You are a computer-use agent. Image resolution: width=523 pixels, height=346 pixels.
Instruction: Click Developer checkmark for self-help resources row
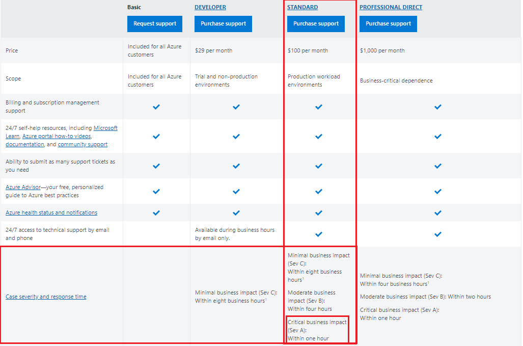pos(236,136)
